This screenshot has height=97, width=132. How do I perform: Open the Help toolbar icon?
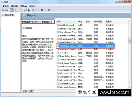tap(29, 10)
